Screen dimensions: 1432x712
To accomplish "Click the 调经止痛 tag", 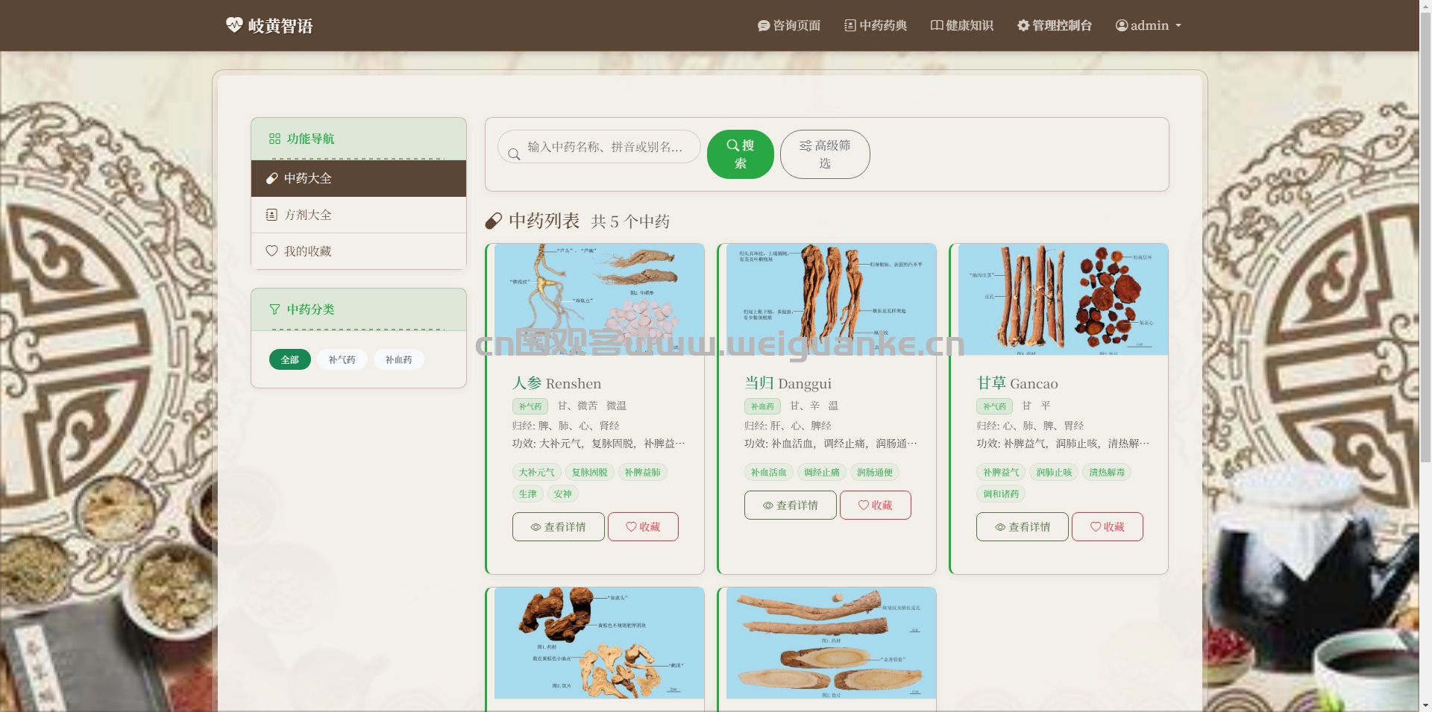I will pyautogui.click(x=821, y=472).
